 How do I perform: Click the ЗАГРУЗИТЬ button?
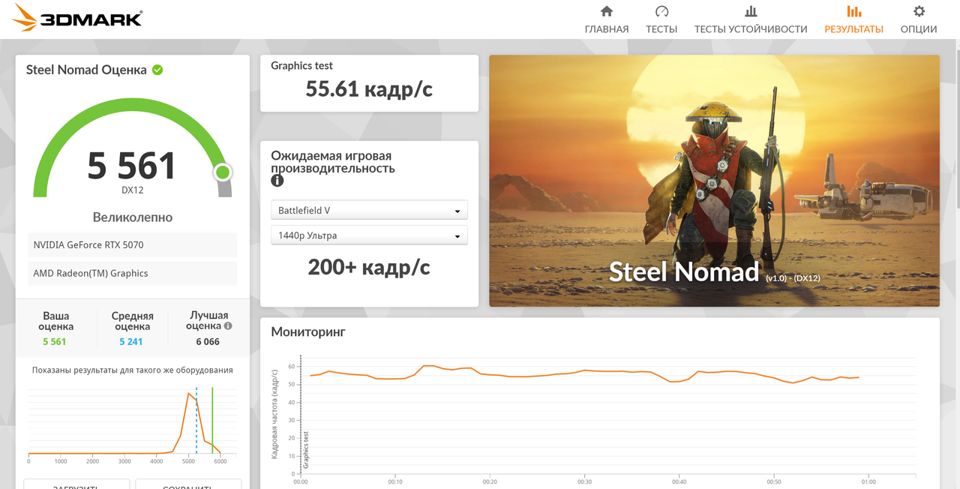click(x=76, y=484)
